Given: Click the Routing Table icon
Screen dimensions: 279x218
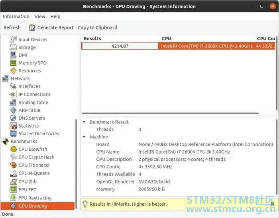Looking at the screenshot, I should pyautogui.click(x=13, y=102).
